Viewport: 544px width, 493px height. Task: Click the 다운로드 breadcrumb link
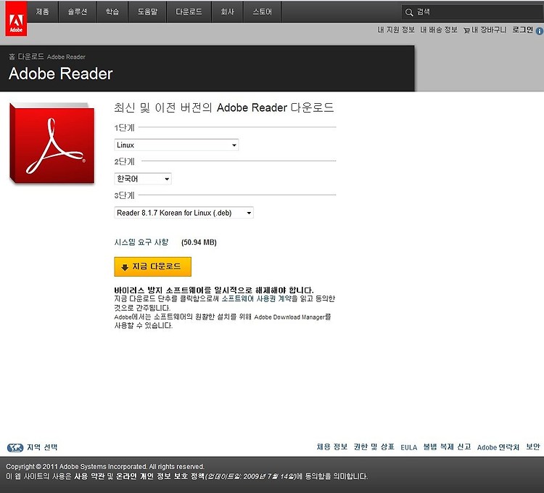[x=31, y=57]
